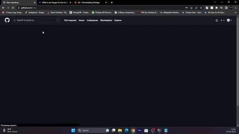Open 15 Intro Logo Temp bookmark

tap(12, 13)
